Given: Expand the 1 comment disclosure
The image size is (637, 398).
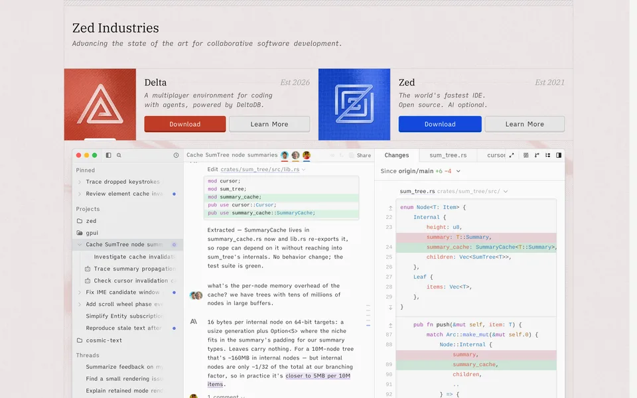Looking at the screenshot, I should point(226,396).
